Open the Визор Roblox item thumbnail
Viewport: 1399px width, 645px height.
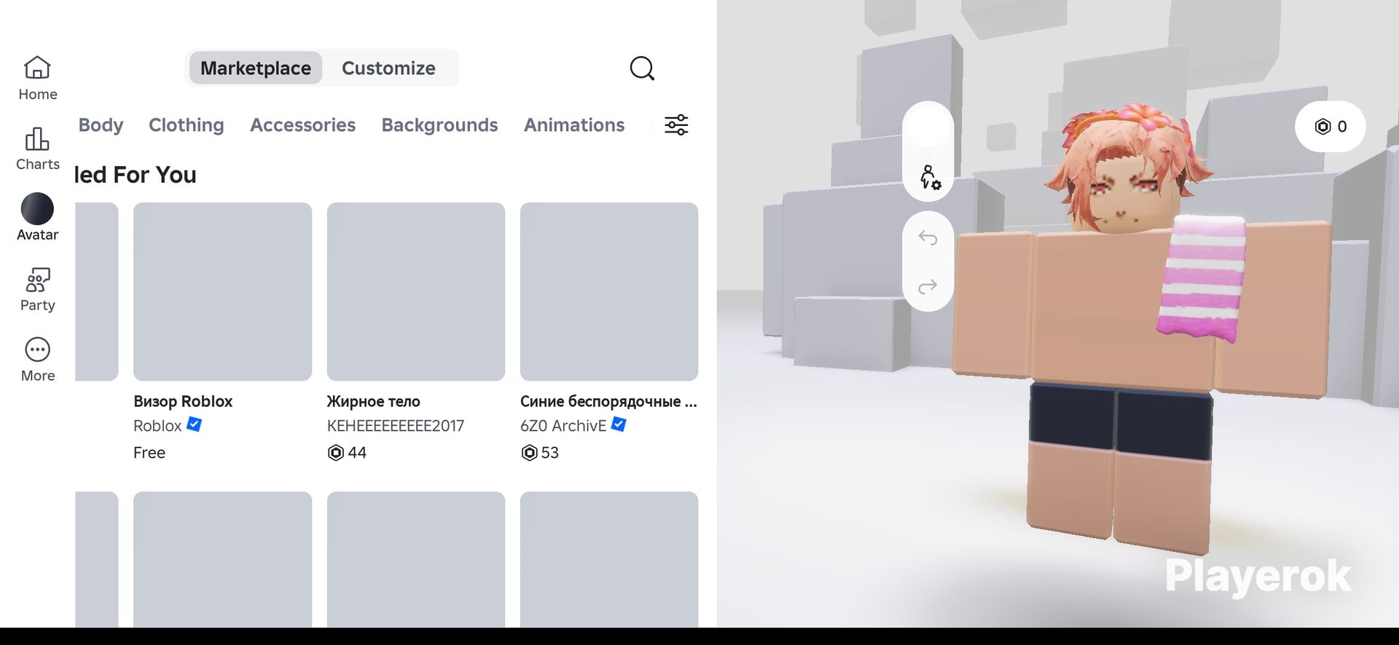pos(222,291)
